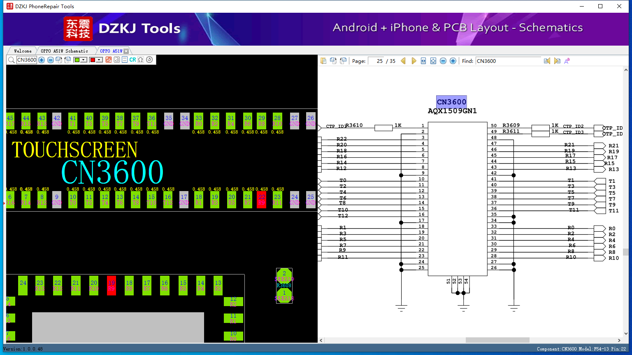Click the R3609 resistor label in schematic
The height and width of the screenshot is (355, 632).
tap(511, 125)
